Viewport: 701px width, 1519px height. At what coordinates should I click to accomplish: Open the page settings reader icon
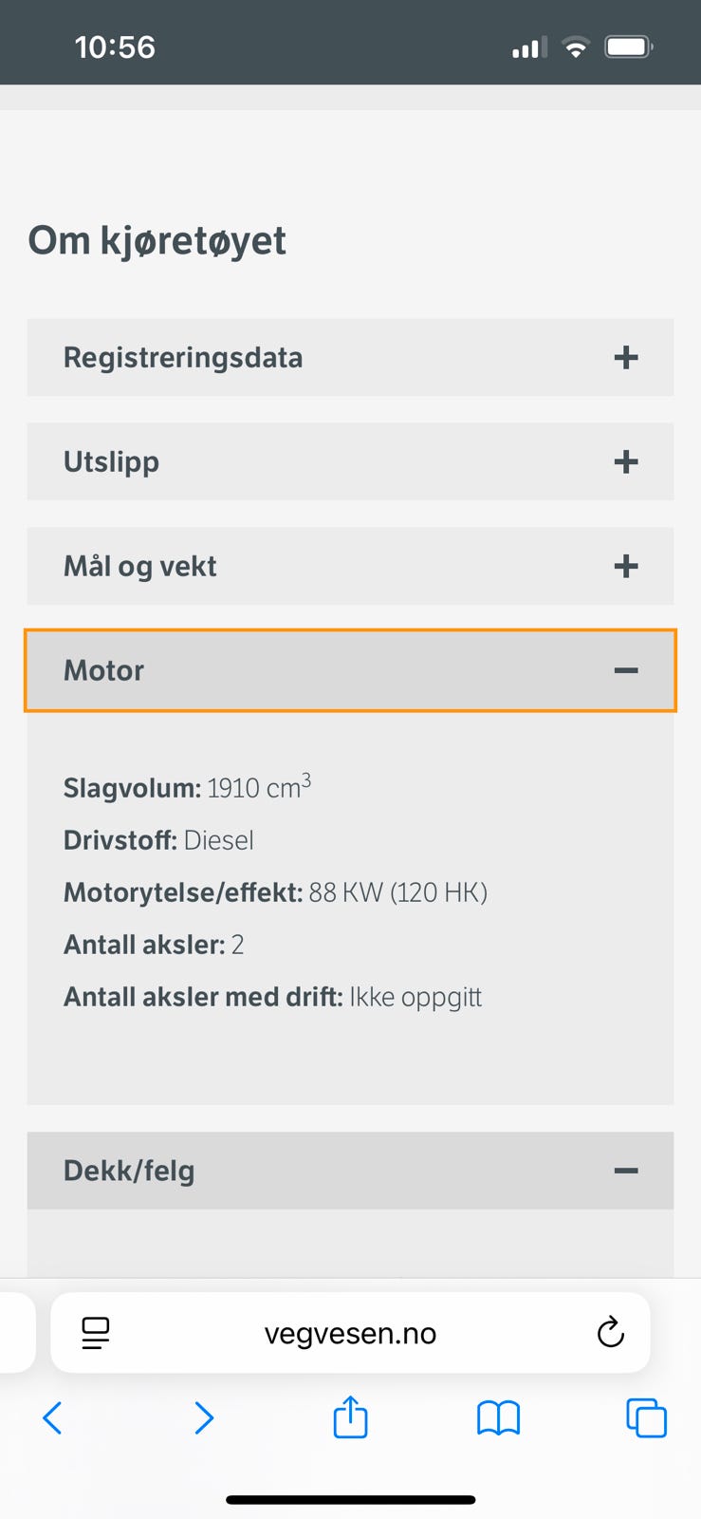click(x=96, y=1333)
